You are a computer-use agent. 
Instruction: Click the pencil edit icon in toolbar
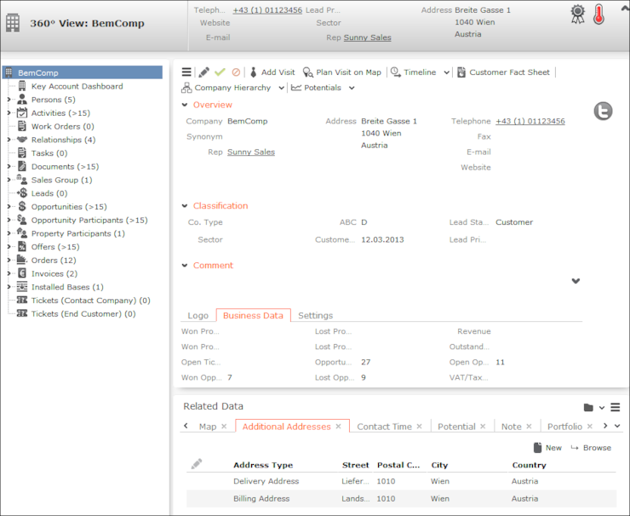tap(203, 72)
